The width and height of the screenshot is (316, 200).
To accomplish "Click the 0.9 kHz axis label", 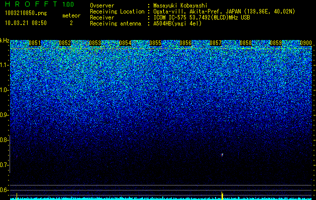I will 5,115.
